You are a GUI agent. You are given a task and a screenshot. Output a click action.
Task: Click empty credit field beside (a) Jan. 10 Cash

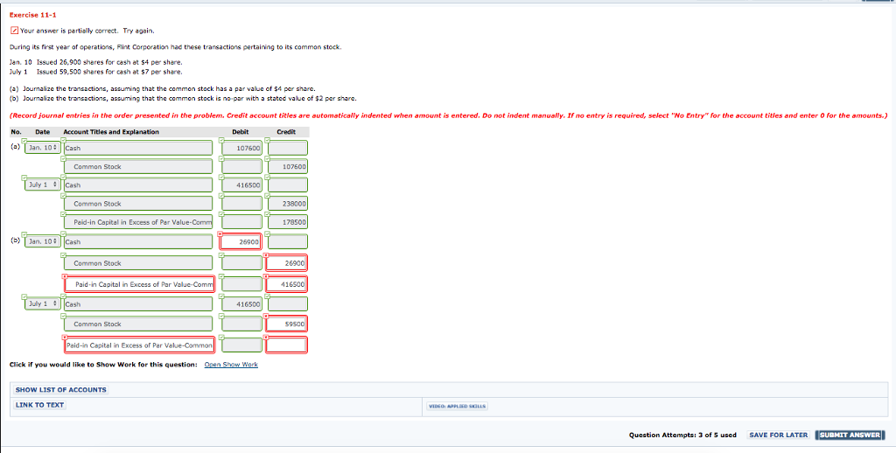pyautogui.click(x=287, y=148)
